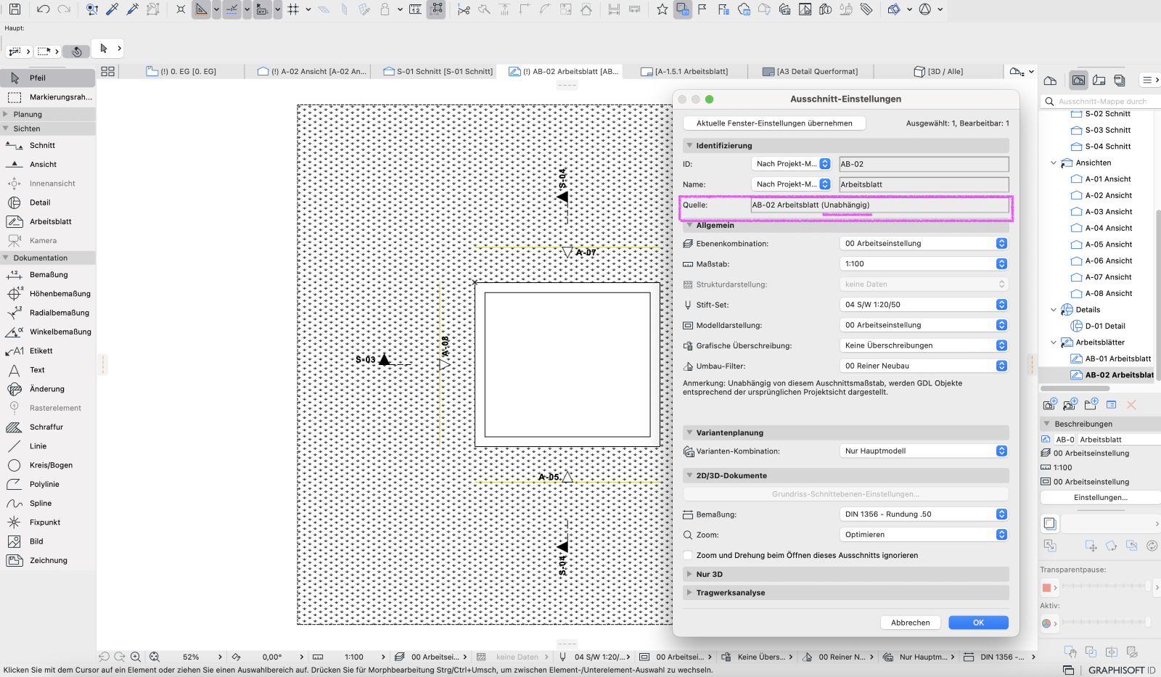Viewport: 1161px width, 677px height.
Task: Open the dialog Bemaßung DIN 1356 dropdown
Action: click(x=924, y=514)
